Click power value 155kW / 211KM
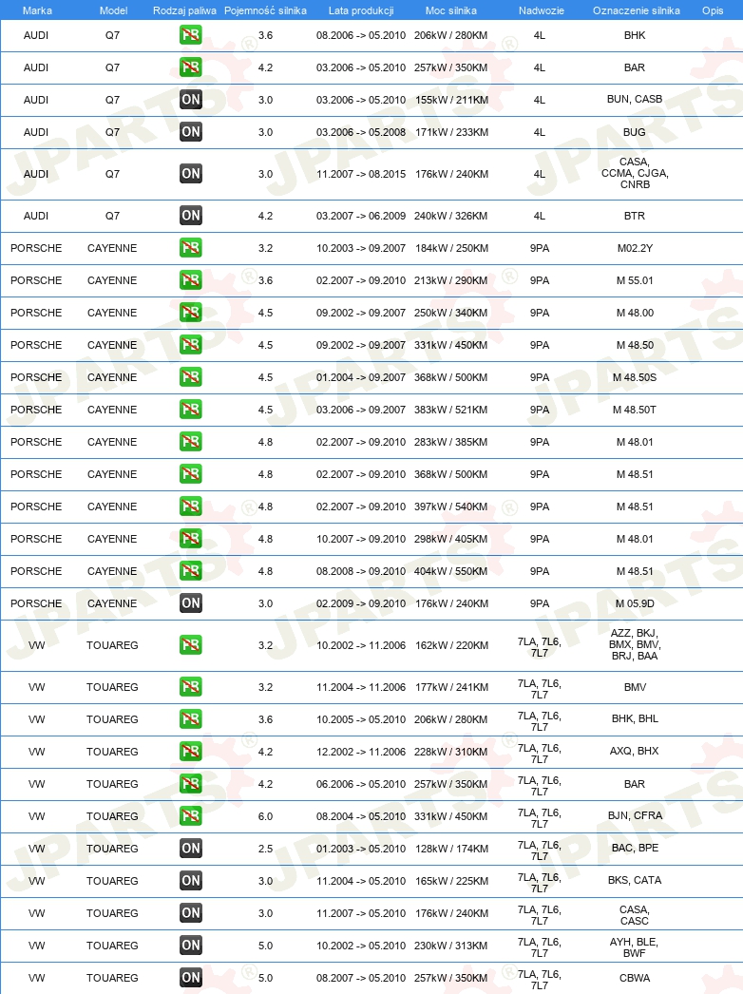Viewport: 743px width, 994px height. [x=451, y=101]
